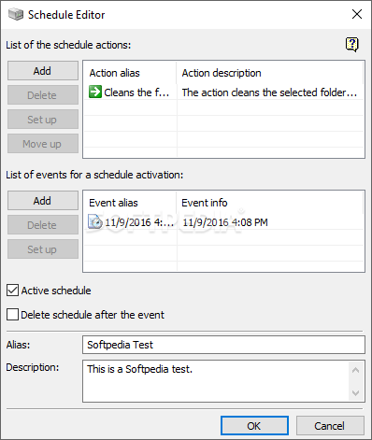Select the green arrow action icon
This screenshot has height=440, width=372.
click(x=95, y=92)
